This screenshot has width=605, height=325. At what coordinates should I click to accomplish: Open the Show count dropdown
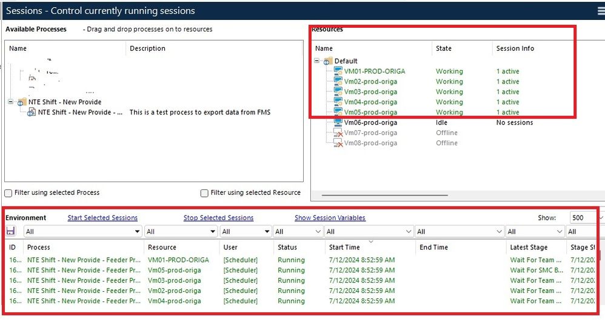tap(601, 218)
